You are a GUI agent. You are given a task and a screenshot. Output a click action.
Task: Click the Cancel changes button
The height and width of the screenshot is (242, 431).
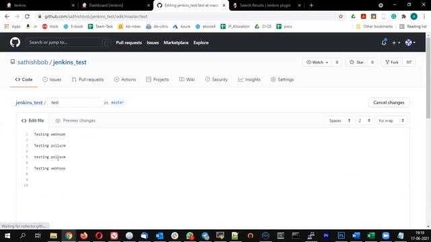(x=389, y=102)
